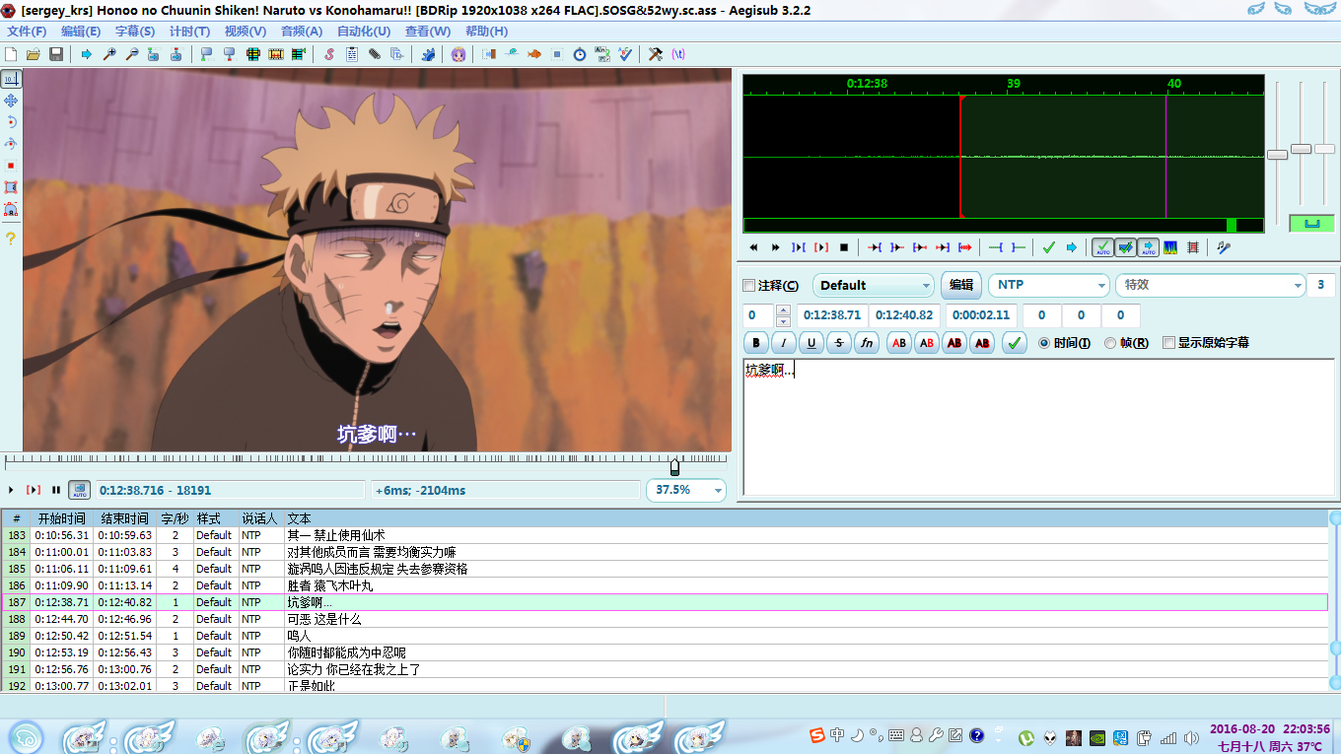Toggle auto go-to-next-line on commit

tap(1125, 247)
